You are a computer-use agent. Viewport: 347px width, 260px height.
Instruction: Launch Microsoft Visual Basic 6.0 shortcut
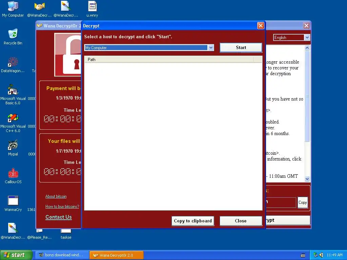[13, 94]
